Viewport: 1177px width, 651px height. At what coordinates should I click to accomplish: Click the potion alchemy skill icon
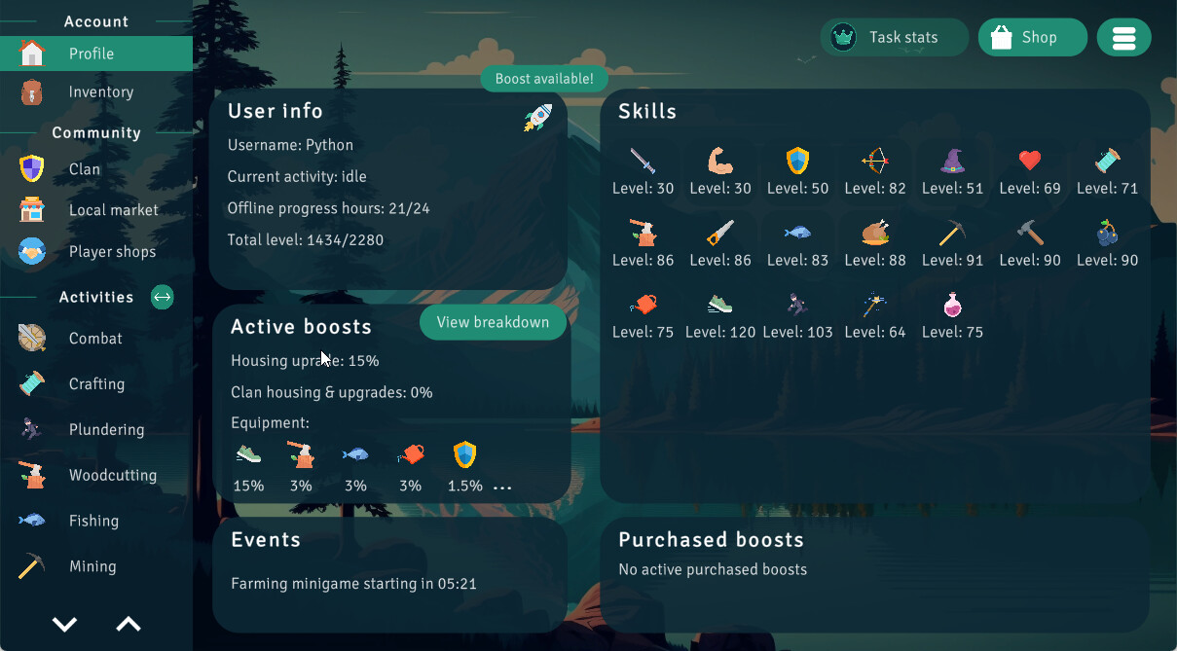pos(951,305)
